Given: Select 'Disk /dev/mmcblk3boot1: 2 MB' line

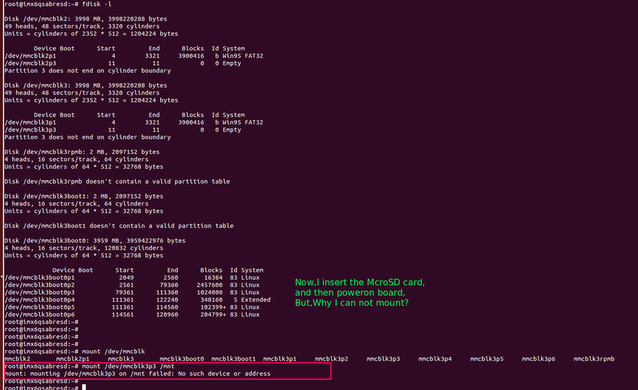Looking at the screenshot, I should (x=84, y=196).
